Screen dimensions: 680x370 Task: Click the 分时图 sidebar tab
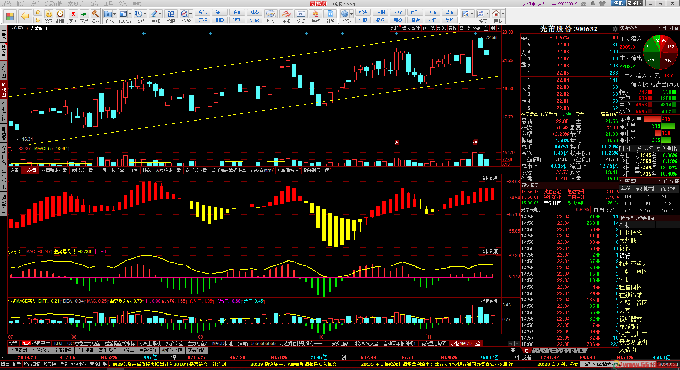coord(4,71)
